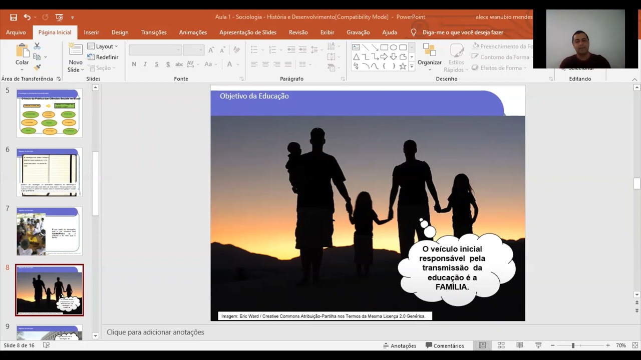Expand the full shapes gallery
The image size is (641, 360).
tap(412, 66)
